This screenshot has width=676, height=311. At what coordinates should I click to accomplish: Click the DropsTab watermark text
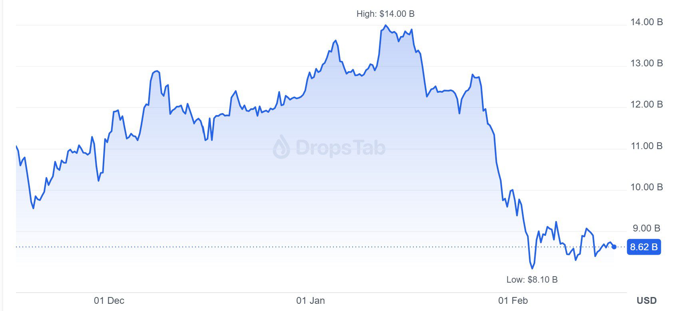341,148
